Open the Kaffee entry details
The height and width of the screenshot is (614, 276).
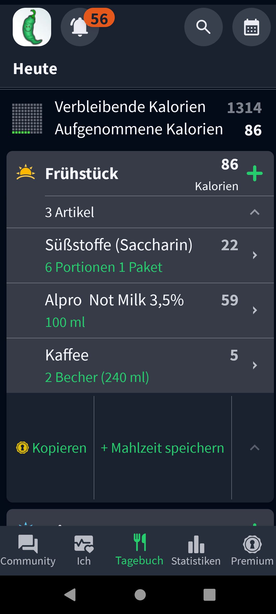click(x=140, y=366)
